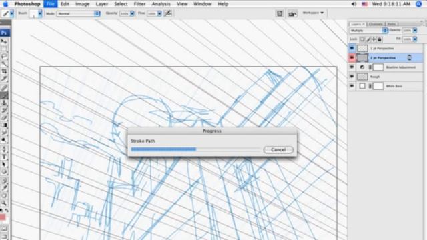
Task: Click the White Base layer mask thumbnail
Action: [x=378, y=86]
